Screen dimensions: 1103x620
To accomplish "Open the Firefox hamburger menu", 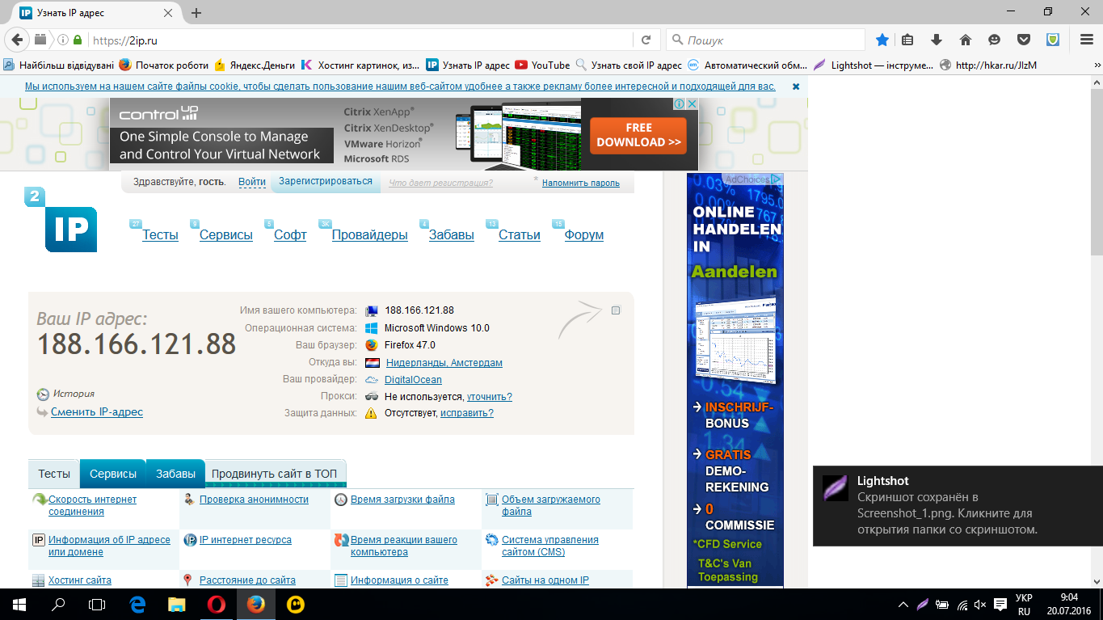I will click(x=1087, y=40).
